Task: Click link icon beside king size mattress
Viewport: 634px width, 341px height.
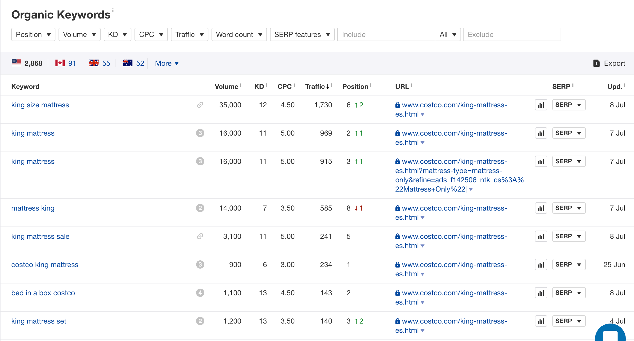Action: click(x=200, y=105)
